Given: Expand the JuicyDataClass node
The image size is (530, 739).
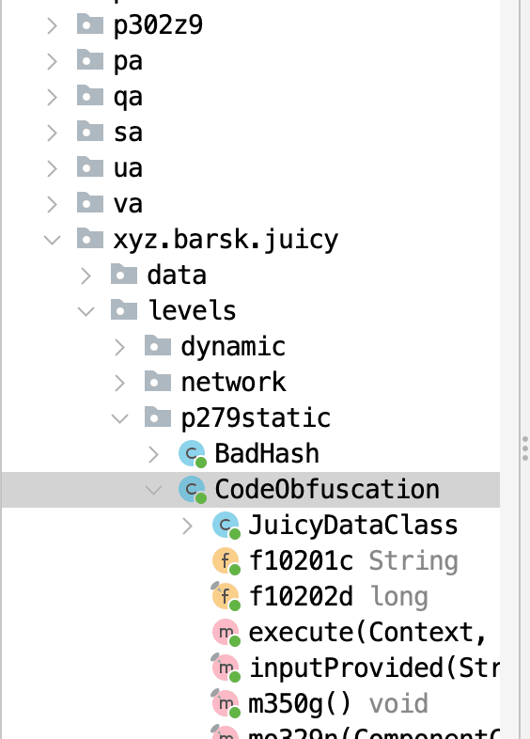Looking at the screenshot, I should [x=188, y=526].
